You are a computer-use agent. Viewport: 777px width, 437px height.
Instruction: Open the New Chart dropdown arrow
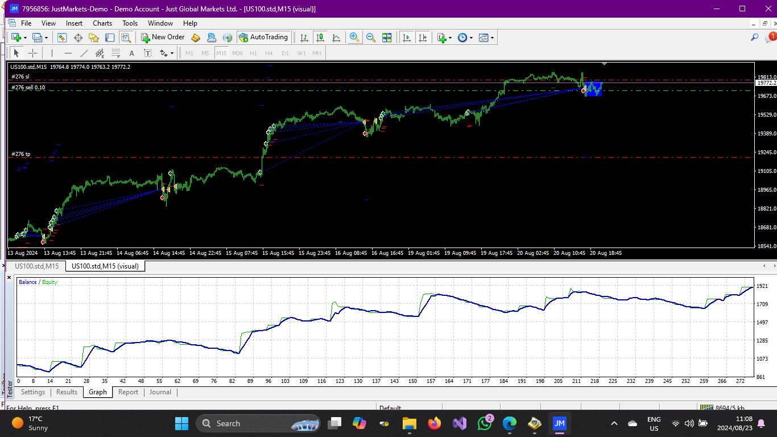click(x=25, y=38)
